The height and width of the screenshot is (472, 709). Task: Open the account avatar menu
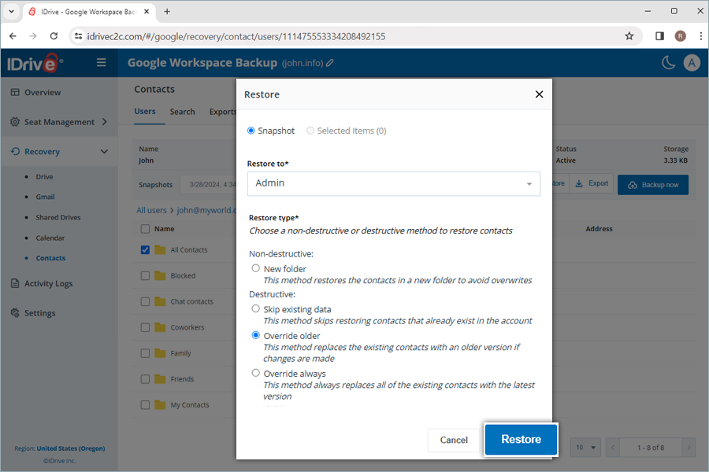(692, 63)
